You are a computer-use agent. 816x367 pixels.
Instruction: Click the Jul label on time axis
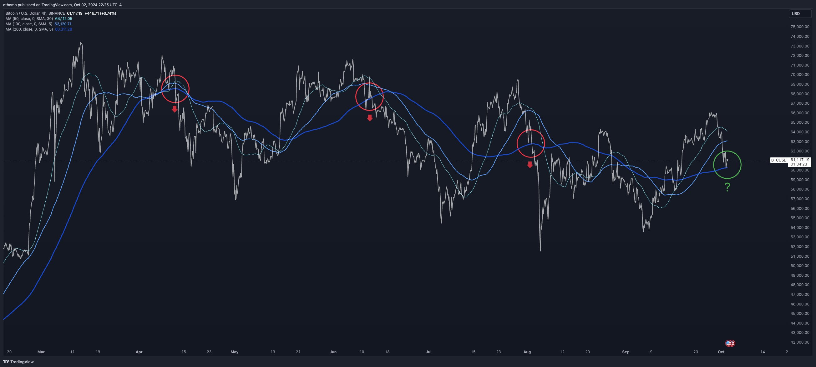click(x=428, y=352)
